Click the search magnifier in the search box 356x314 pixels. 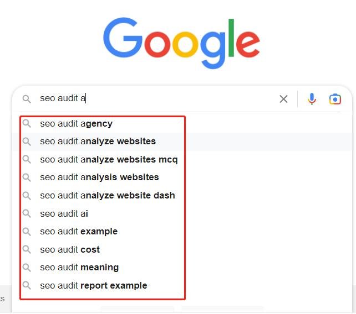(27, 99)
